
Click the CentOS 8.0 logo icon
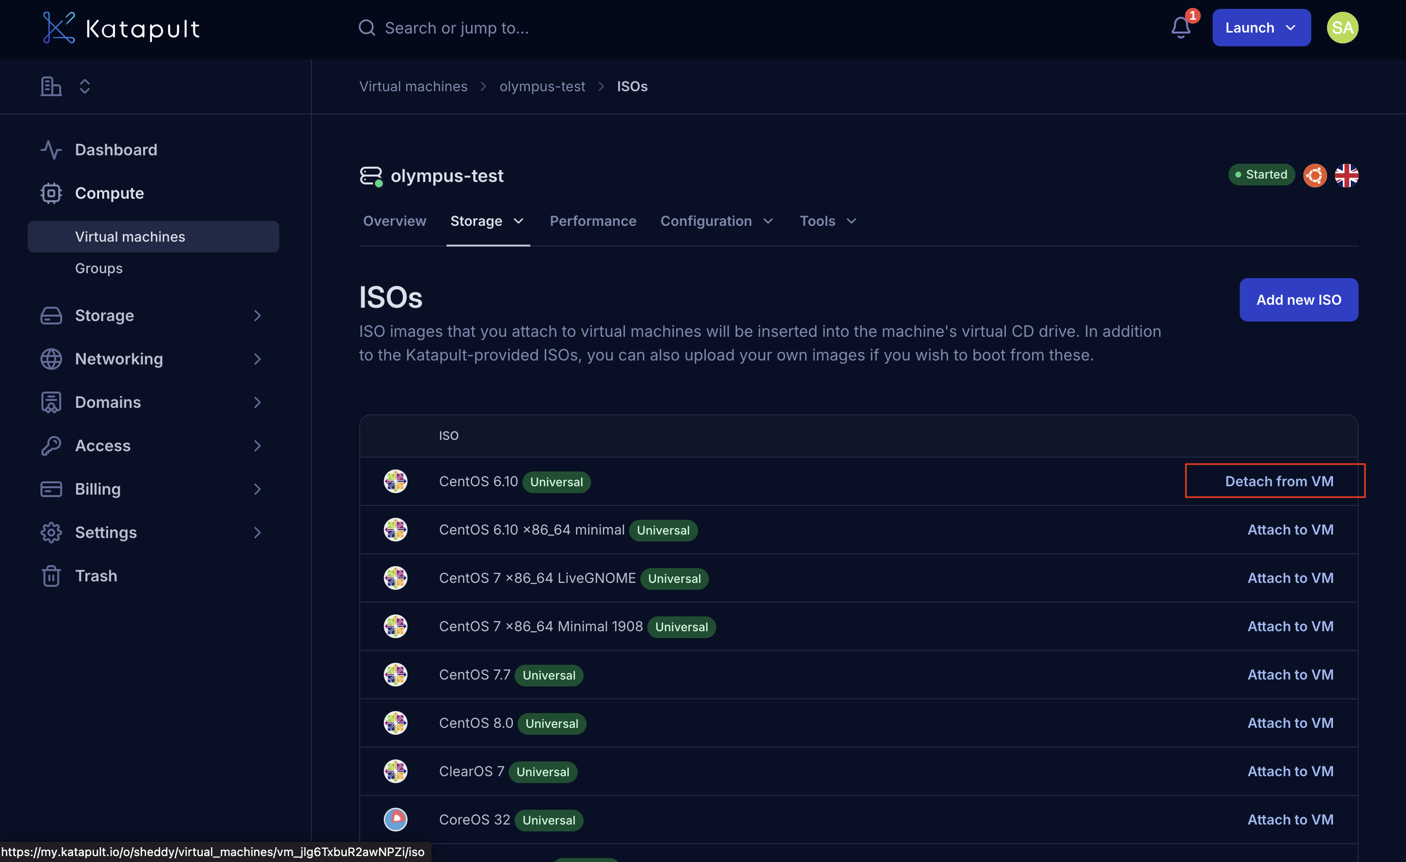[x=396, y=722]
